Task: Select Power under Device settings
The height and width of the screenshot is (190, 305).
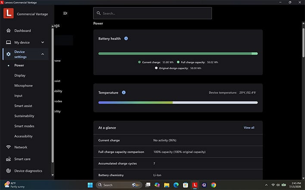Action: click(x=19, y=65)
